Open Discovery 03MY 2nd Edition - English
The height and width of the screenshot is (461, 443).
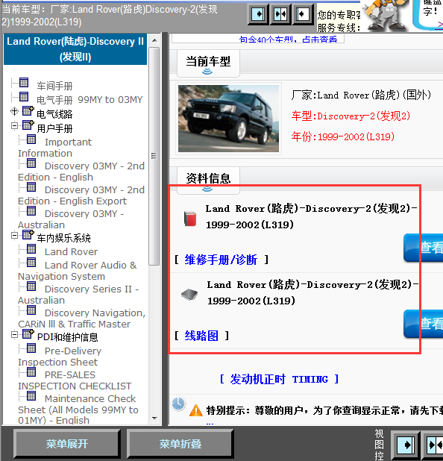81,172
